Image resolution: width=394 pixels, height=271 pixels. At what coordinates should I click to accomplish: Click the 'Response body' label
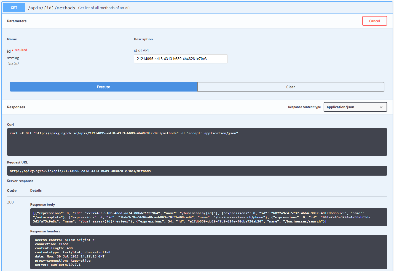pyautogui.click(x=42, y=205)
